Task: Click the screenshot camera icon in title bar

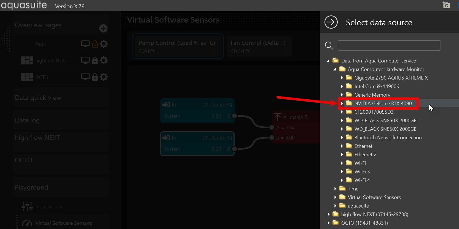Action: pos(446,5)
